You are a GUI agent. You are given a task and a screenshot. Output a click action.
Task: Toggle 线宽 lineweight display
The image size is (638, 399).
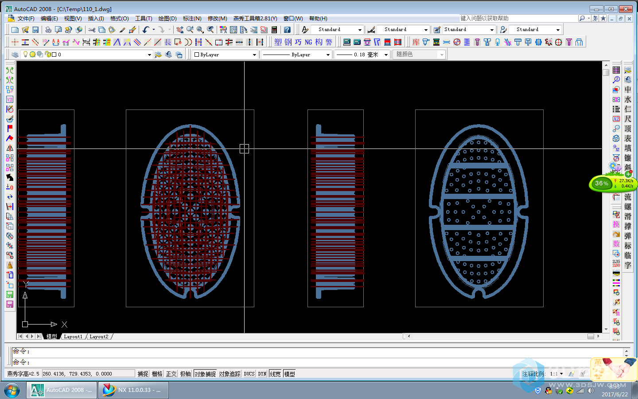pyautogui.click(x=275, y=374)
